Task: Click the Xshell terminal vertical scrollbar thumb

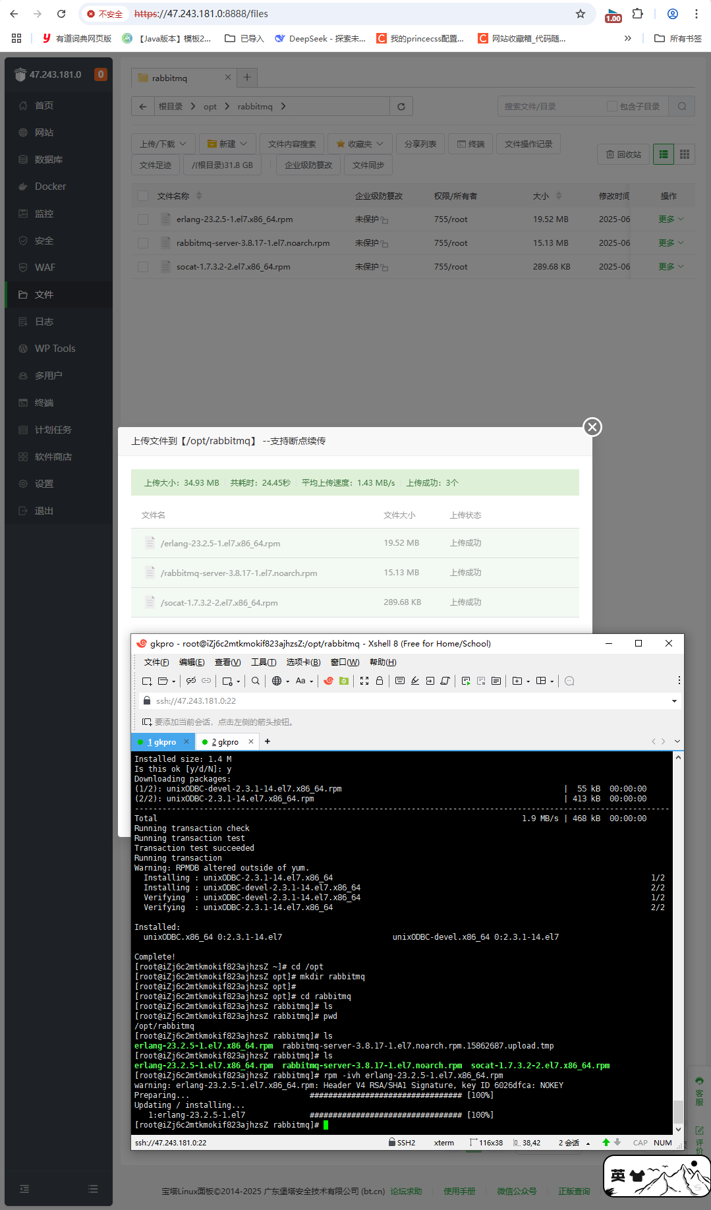Action: (678, 1111)
